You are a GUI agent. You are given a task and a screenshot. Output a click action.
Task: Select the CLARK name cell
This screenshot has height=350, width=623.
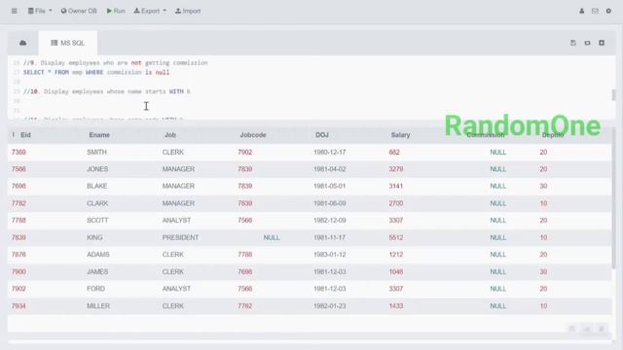97,203
